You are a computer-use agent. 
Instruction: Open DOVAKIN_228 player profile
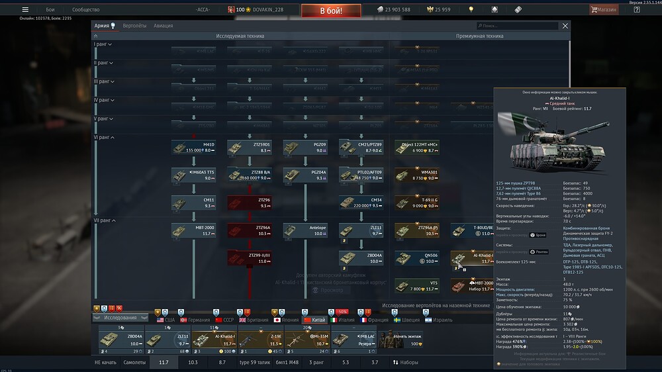tap(267, 9)
